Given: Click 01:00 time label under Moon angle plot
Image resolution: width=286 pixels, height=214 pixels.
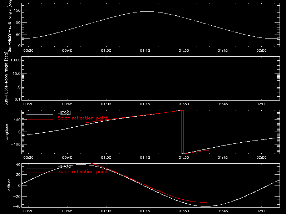Looking at the screenshot, I should point(106,104).
